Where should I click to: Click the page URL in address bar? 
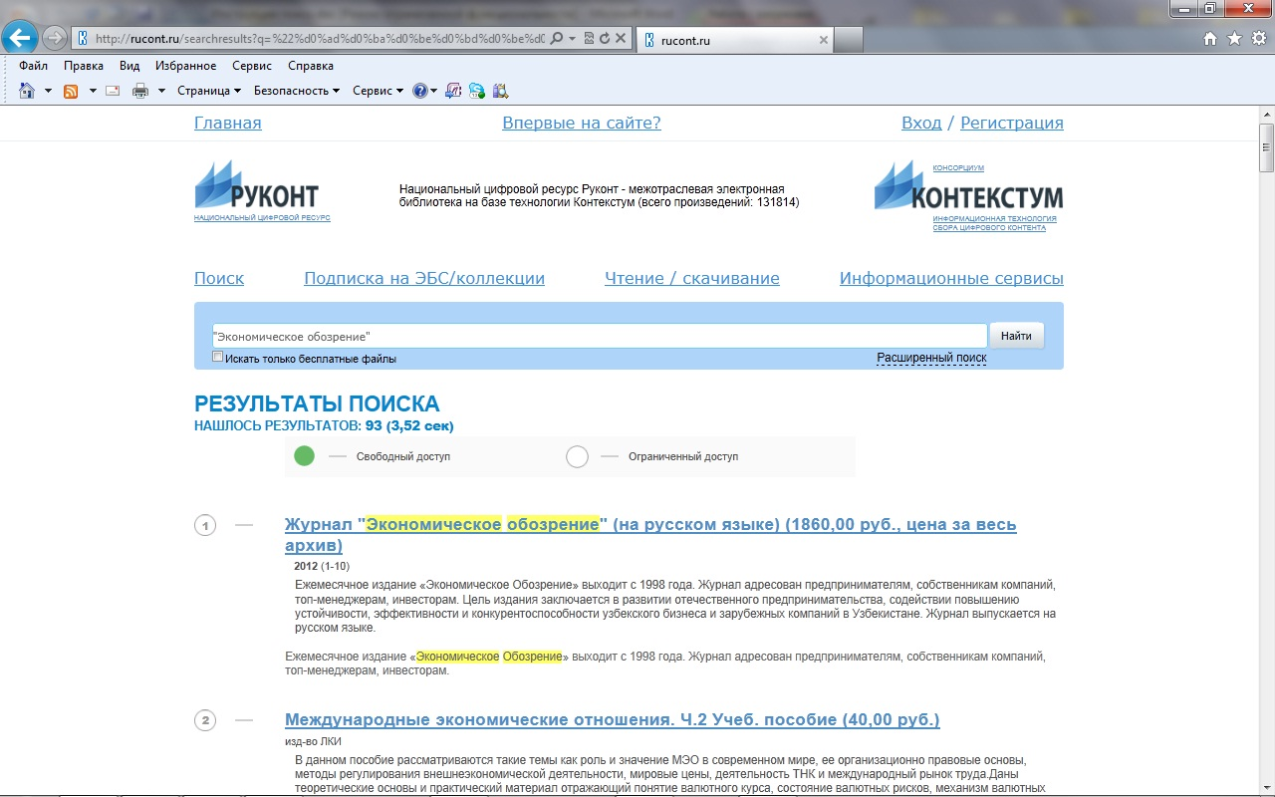319,39
